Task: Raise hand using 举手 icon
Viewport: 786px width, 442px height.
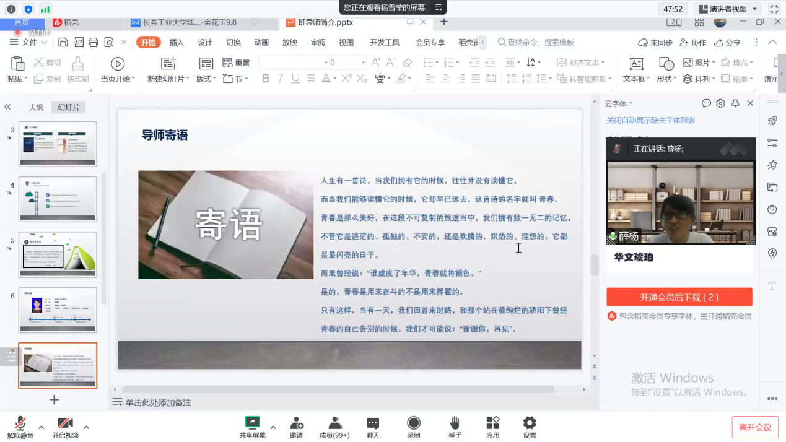Action: 455,426
